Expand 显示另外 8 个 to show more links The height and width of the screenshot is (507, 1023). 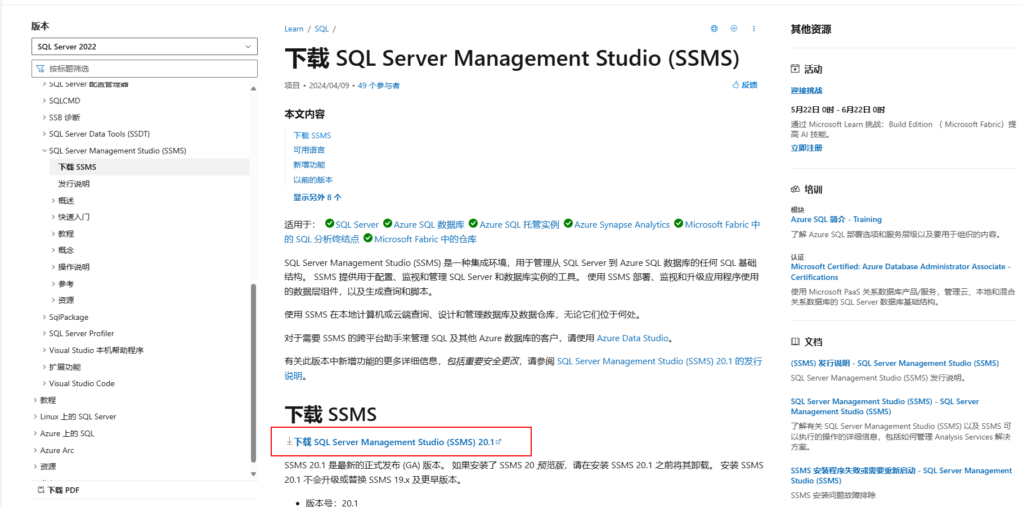(317, 197)
